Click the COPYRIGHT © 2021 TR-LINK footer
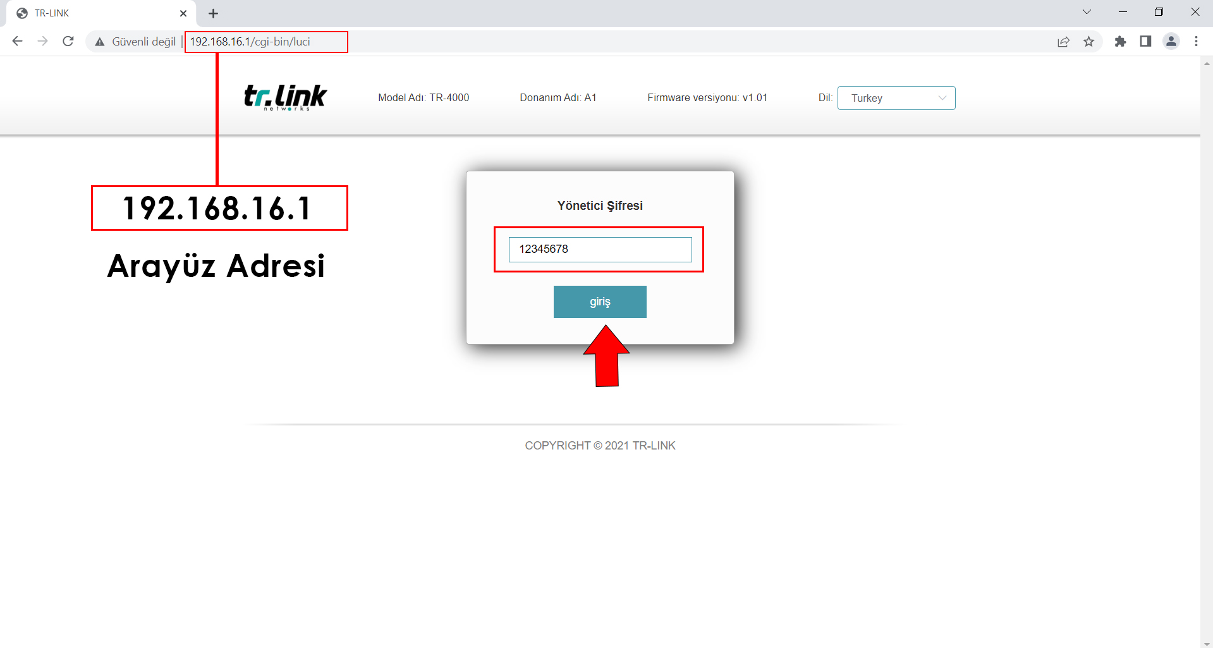The width and height of the screenshot is (1213, 648). [x=600, y=446]
